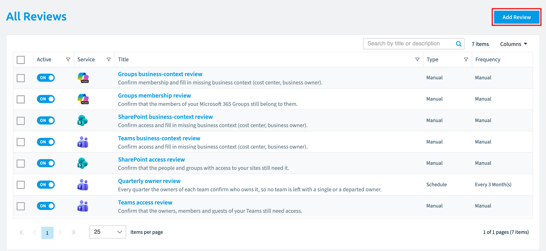546x251 pixels.
Task: Click the Frequency column header
Action: tap(488, 59)
